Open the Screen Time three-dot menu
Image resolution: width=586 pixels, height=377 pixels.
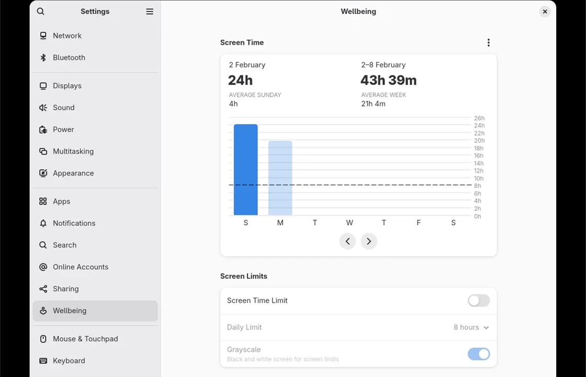coord(489,42)
